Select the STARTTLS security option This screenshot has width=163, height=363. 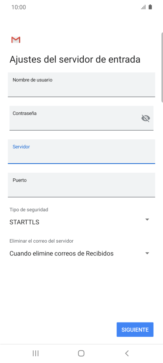coord(24,222)
